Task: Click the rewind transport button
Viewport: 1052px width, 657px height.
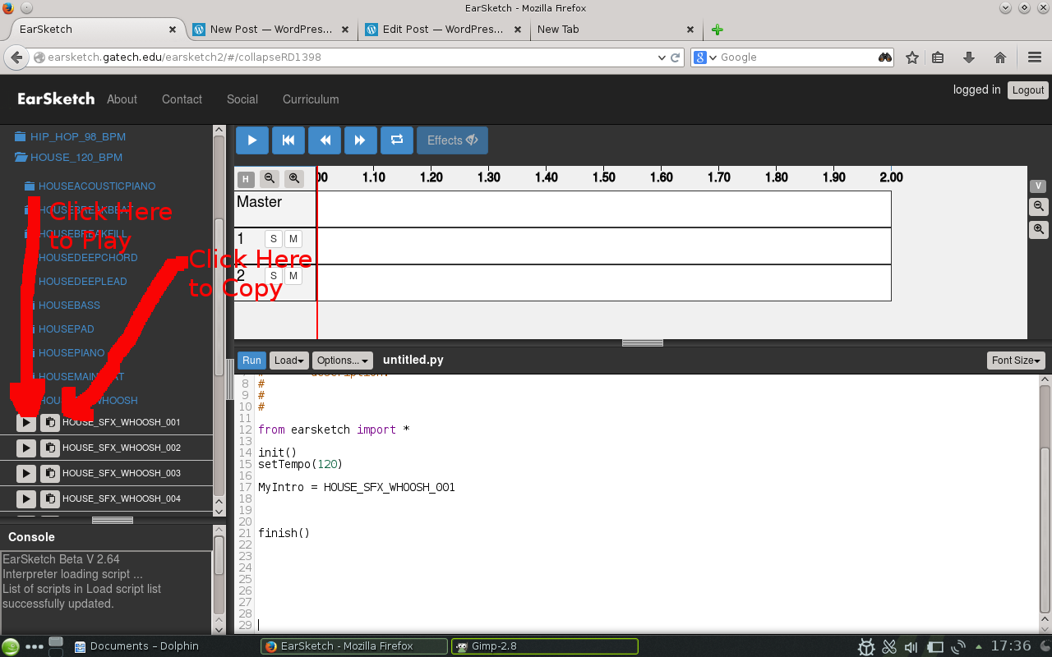Action: (325, 140)
